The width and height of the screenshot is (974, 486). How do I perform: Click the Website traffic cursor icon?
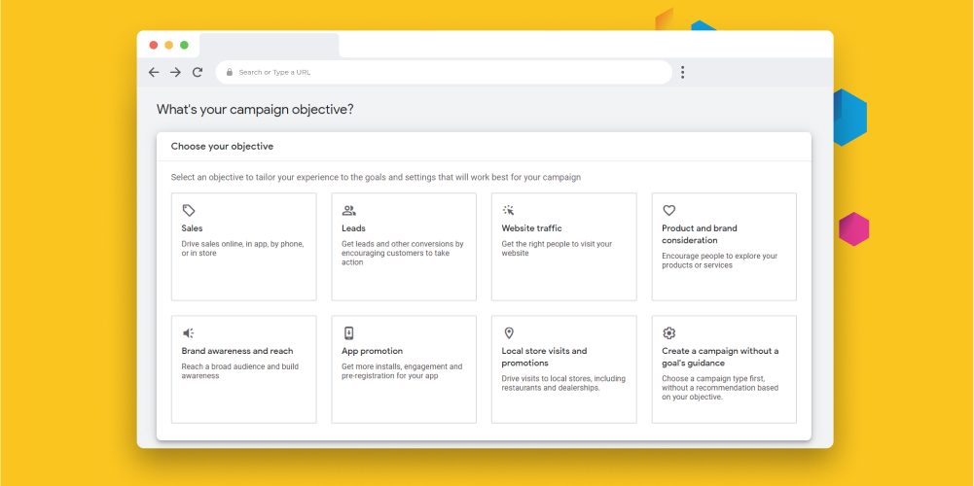click(x=509, y=210)
